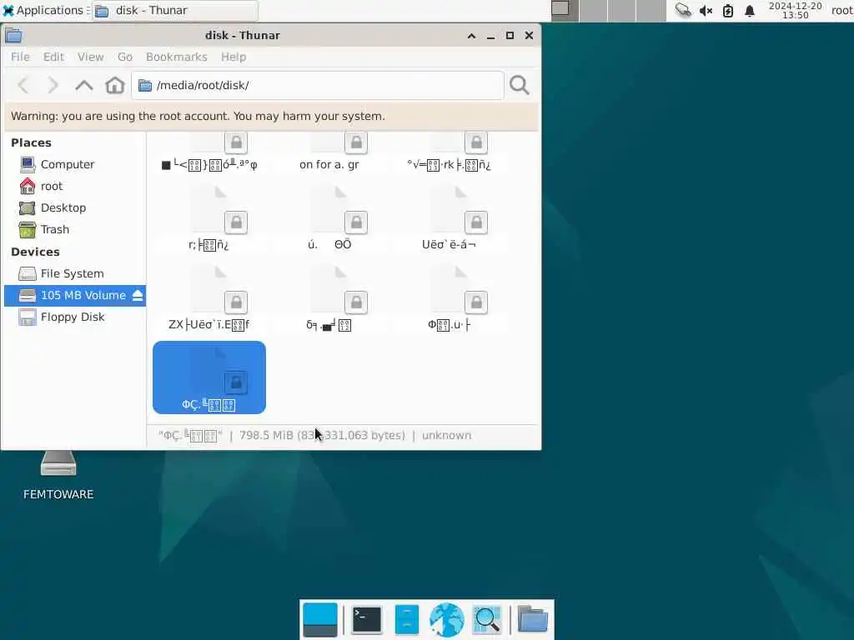The image size is (854, 640).
Task: Click the root account warning banner
Action: pyautogui.click(x=271, y=116)
